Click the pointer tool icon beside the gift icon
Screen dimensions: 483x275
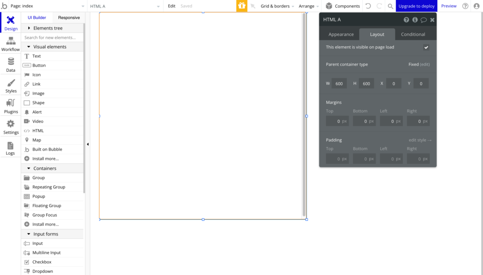(253, 6)
